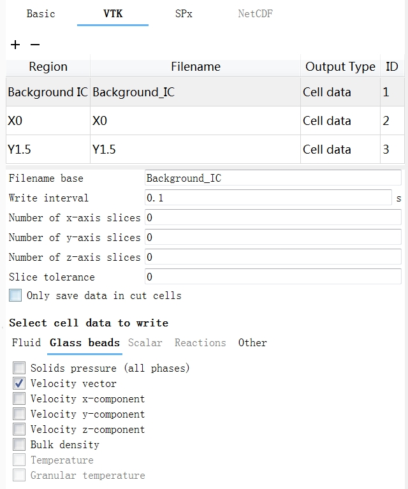Enable Velocity x-component output
This screenshot has height=489, width=408.
click(19, 399)
